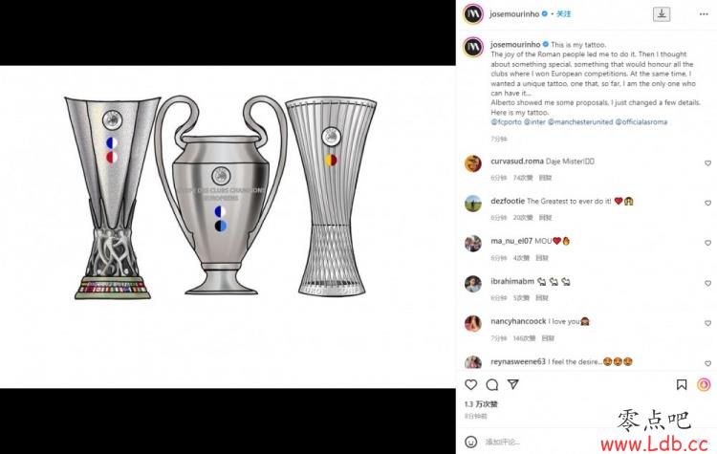Open the @fcporto mention link
The width and height of the screenshot is (717, 454).
[506, 122]
